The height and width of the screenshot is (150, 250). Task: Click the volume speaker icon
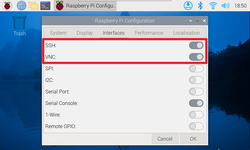click(225, 6)
